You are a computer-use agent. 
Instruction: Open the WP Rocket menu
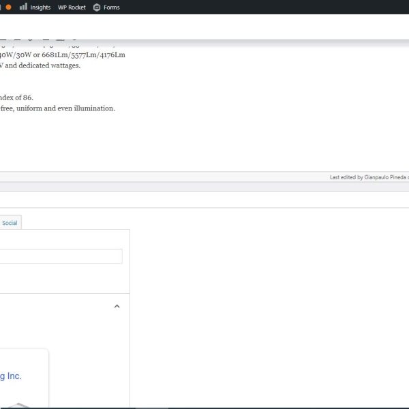coord(72,7)
